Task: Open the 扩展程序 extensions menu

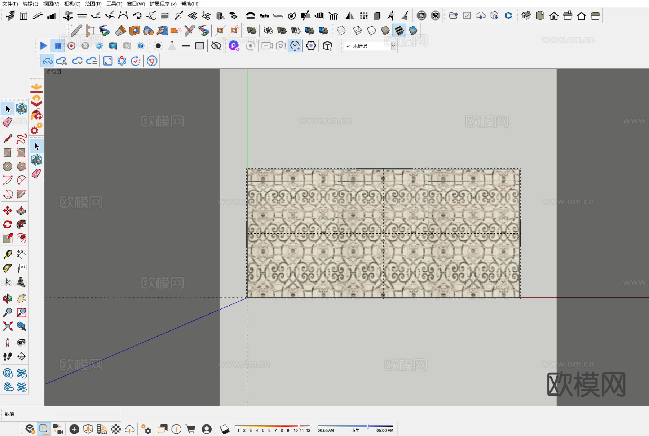Action: point(163,4)
